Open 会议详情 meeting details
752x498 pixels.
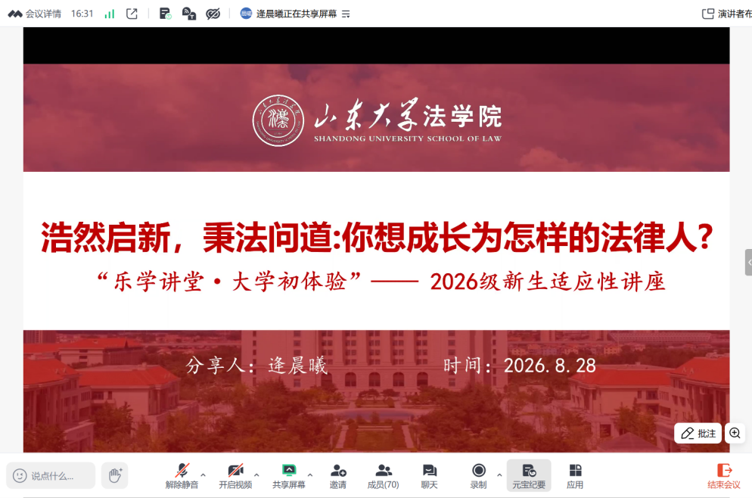click(x=35, y=14)
